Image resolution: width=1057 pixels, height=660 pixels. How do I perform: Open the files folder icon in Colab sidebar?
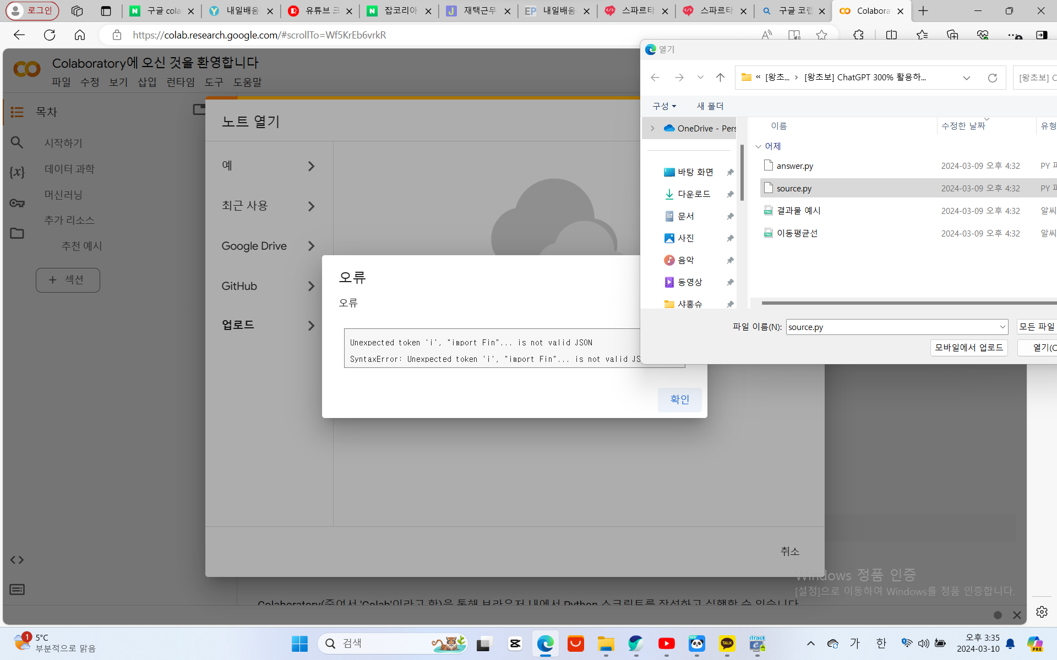tap(17, 233)
